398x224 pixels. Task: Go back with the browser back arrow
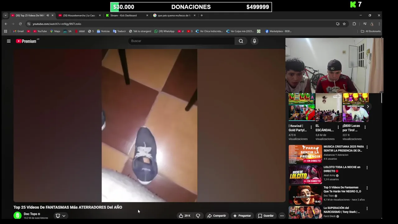[x=6, y=24]
